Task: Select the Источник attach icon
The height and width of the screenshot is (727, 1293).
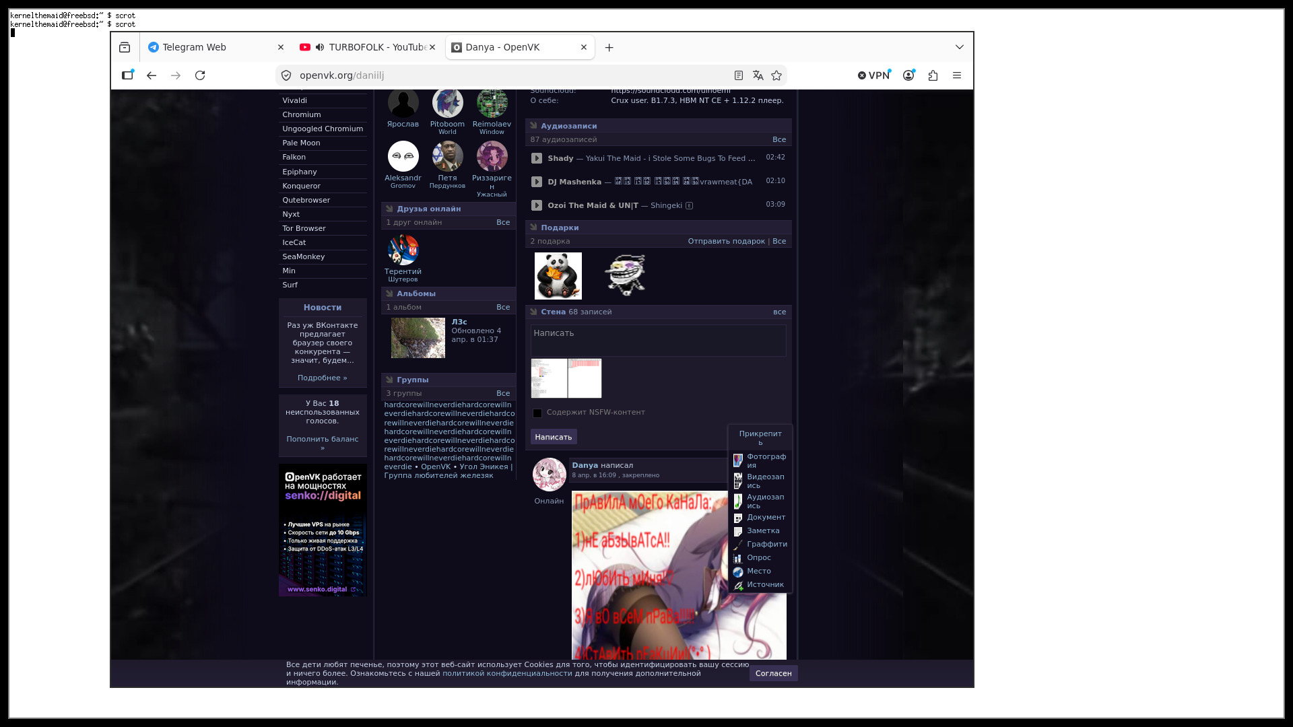Action: (x=738, y=585)
